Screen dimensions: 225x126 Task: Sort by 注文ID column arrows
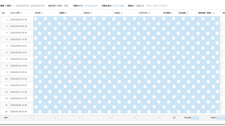[x=91, y=13]
